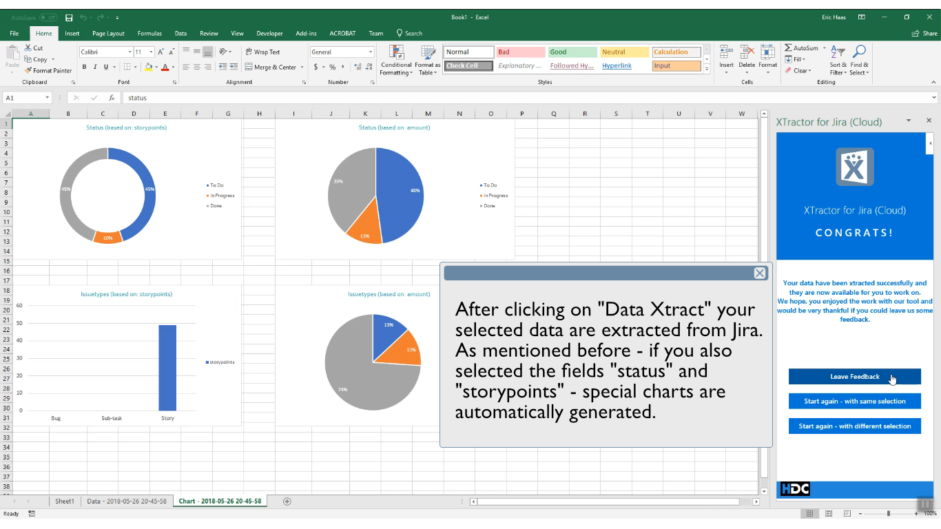941x529 pixels.
Task: Switch to Page Break Preview in status bar
Action: click(847, 514)
